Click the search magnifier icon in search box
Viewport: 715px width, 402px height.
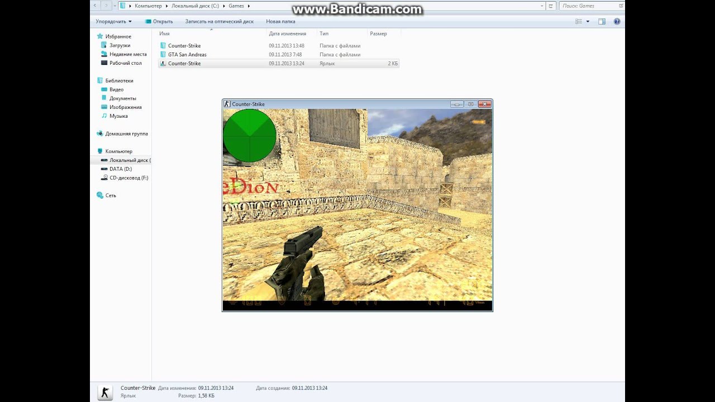(621, 6)
